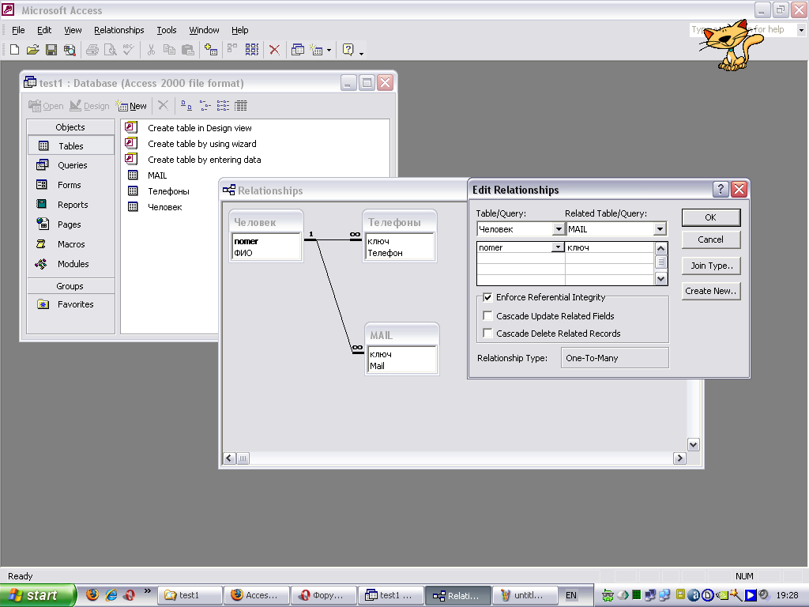Image resolution: width=809 pixels, height=607 pixels.
Task: Click the Open folder icon in toolbar
Action: (33, 50)
